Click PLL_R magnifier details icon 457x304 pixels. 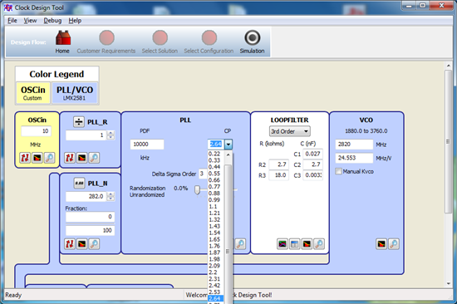(x=94, y=158)
